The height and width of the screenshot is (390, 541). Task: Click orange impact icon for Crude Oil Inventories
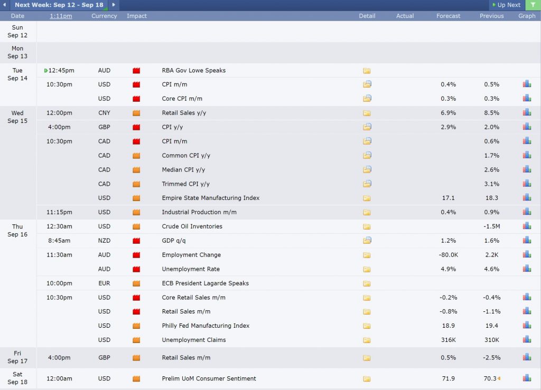136,227
